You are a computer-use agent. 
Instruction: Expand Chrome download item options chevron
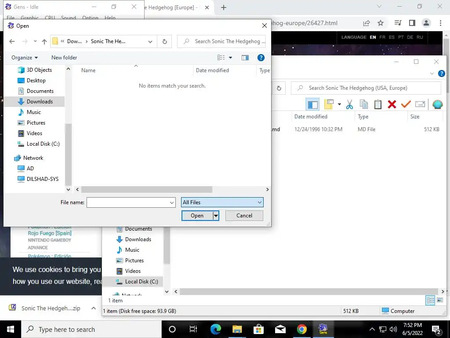(x=93, y=308)
